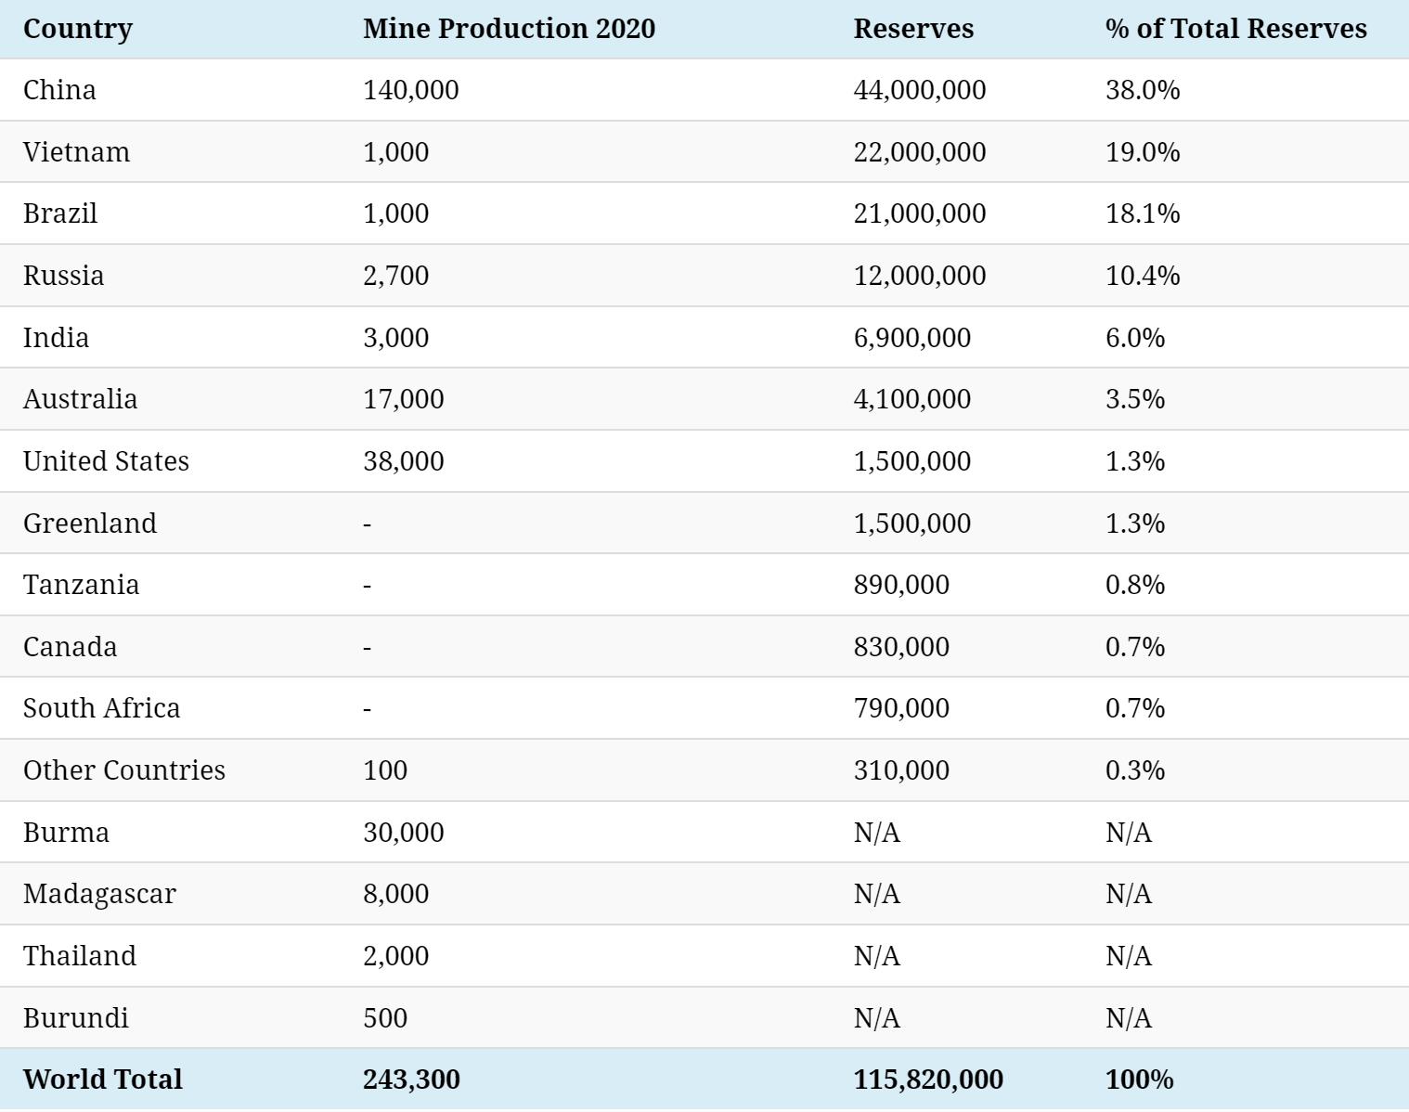Image resolution: width=1409 pixels, height=1112 pixels.
Task: Click Australia's production value 17,000
Action: (x=404, y=399)
